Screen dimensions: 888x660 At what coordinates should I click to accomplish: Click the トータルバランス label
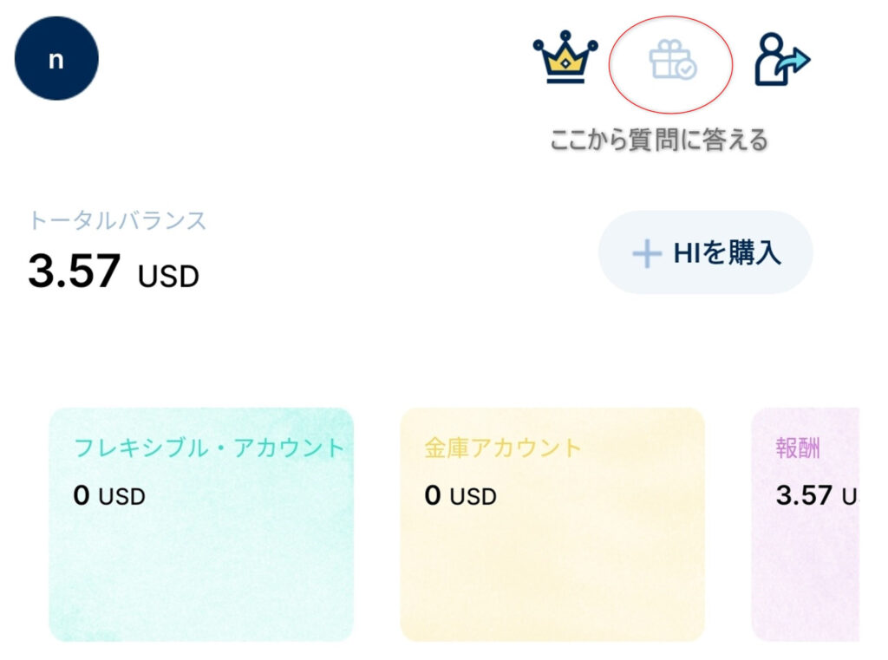(x=118, y=220)
